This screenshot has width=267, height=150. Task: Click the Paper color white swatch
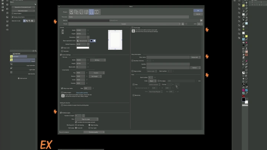83,48
